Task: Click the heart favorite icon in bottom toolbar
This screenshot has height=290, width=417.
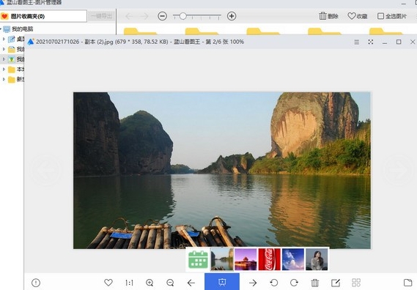Action: click(108, 282)
